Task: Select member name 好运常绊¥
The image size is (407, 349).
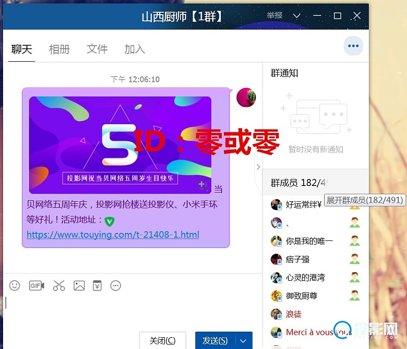Action: pyautogui.click(x=303, y=204)
